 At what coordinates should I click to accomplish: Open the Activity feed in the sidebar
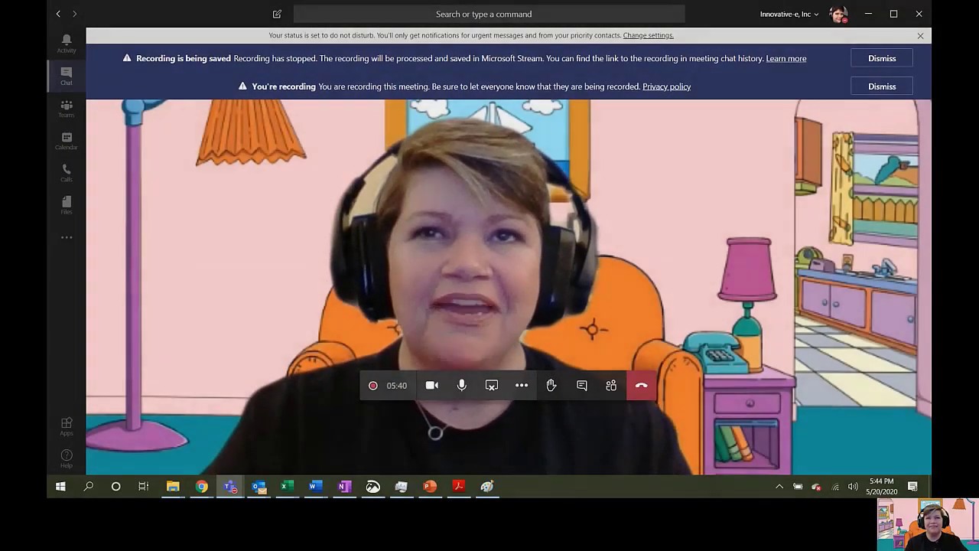[x=67, y=43]
